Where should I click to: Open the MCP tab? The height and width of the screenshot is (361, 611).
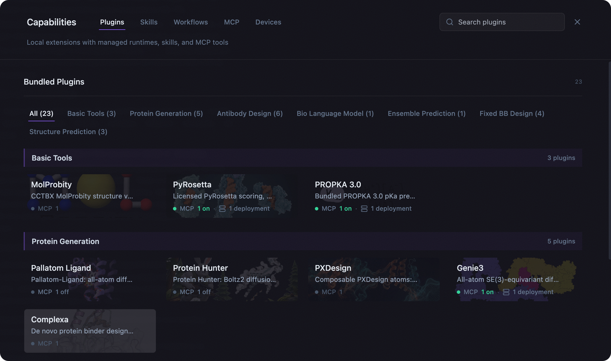coord(231,22)
